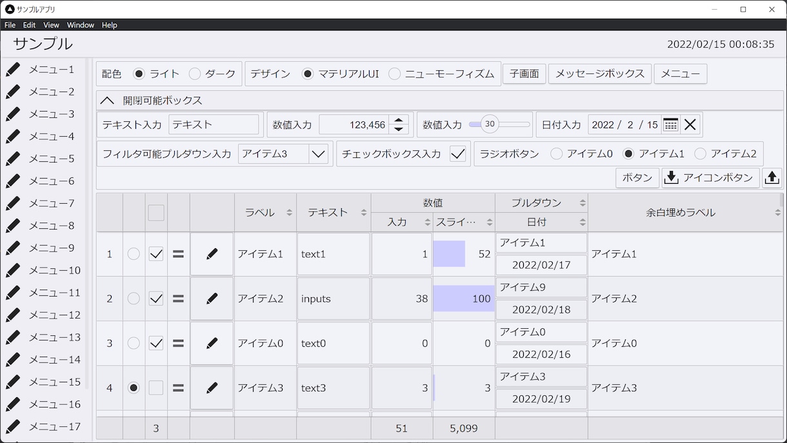Sort by the ラベル column header

coord(265,212)
